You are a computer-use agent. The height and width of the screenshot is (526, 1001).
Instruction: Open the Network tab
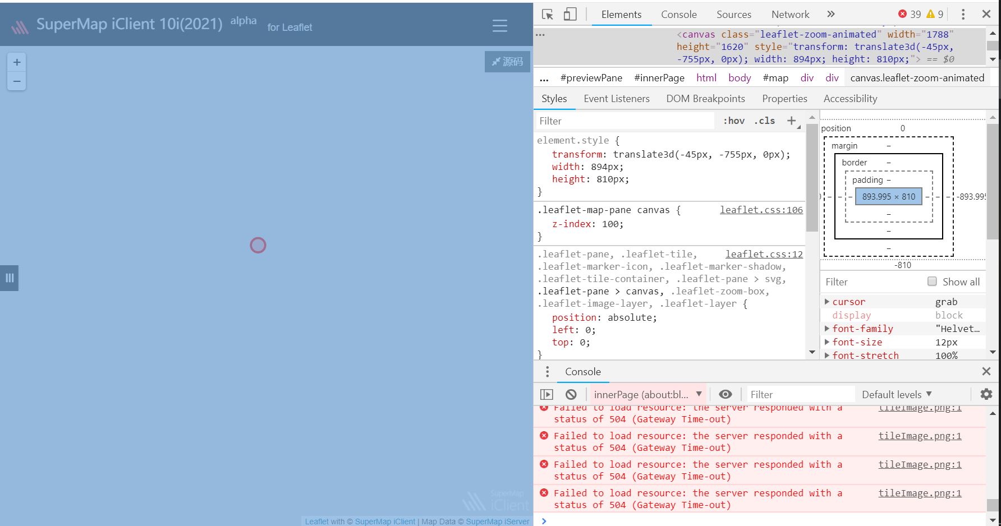coord(790,15)
